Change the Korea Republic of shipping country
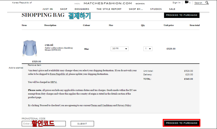 pyautogui.click(x=22, y=3)
